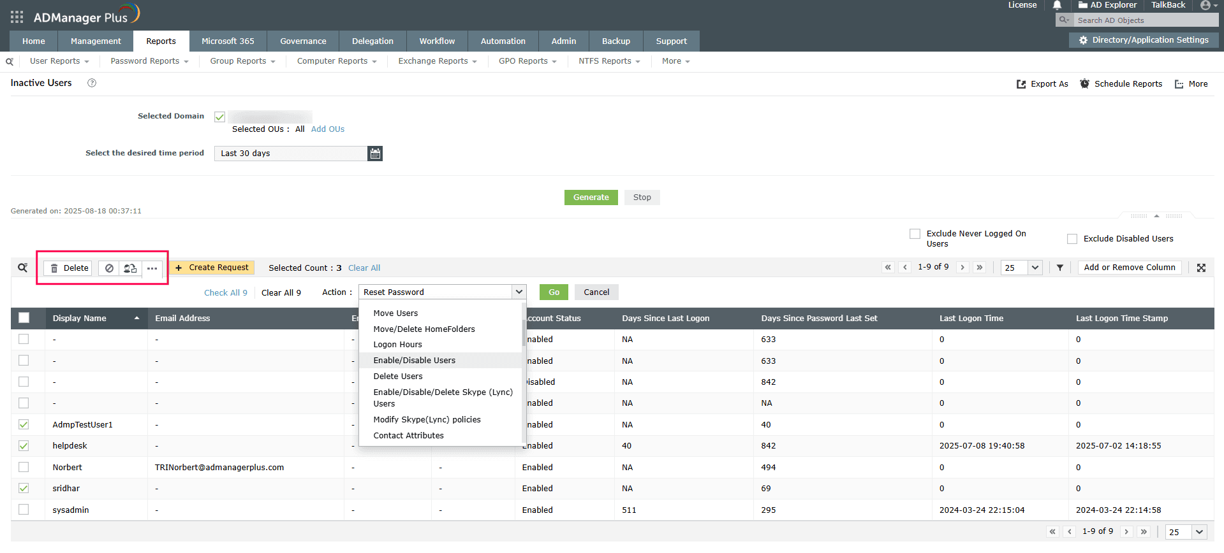Expand Password Reports dropdown
Image resolution: width=1224 pixels, height=553 pixels.
pos(149,61)
